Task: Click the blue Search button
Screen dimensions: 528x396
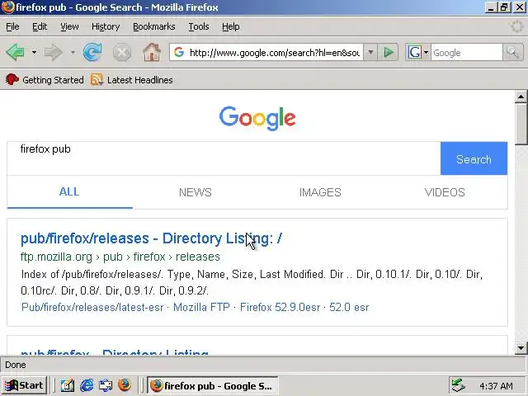Action: coord(474,158)
